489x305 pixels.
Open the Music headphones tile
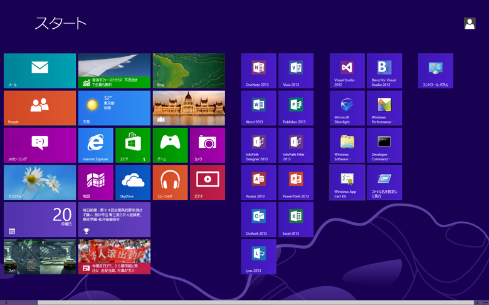click(170, 182)
